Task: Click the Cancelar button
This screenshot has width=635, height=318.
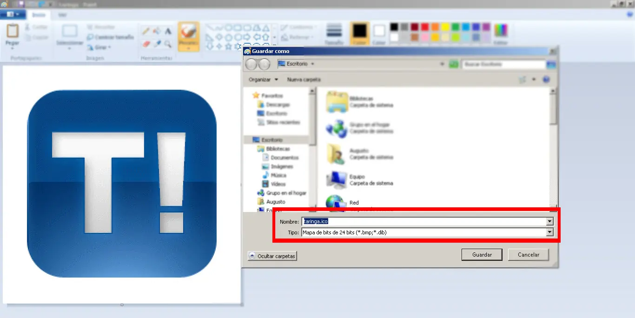Action: click(x=529, y=255)
